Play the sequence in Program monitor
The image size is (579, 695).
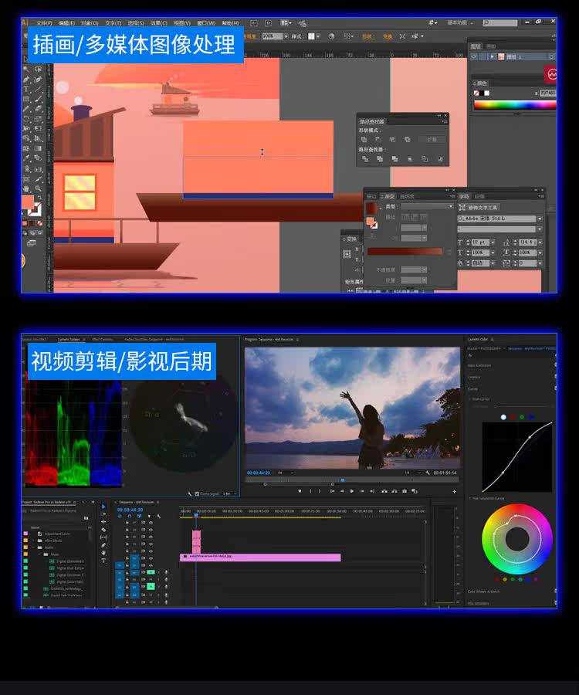tap(352, 491)
